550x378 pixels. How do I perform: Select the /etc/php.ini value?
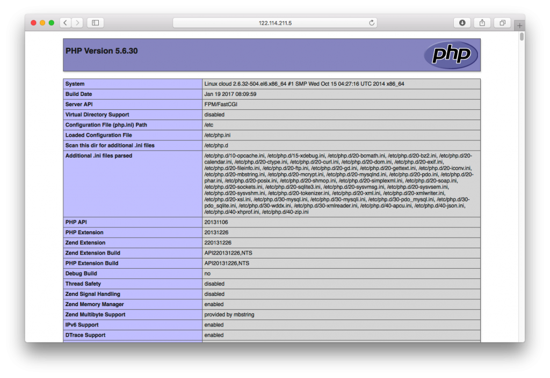click(x=218, y=135)
